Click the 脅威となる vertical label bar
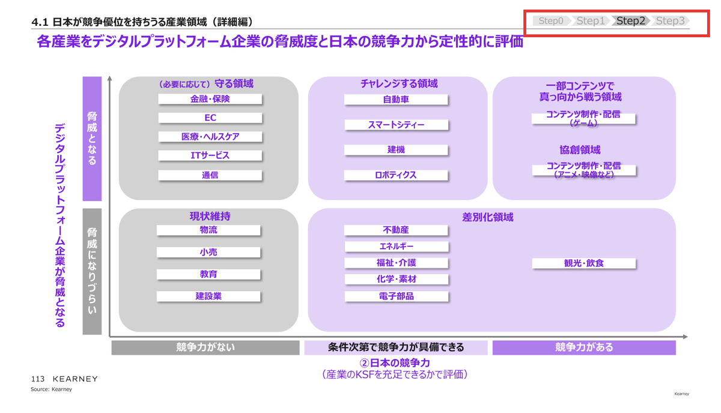 pyautogui.click(x=92, y=139)
